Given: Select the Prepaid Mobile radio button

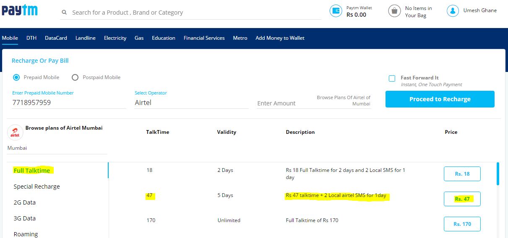Looking at the screenshot, I should coord(16,77).
